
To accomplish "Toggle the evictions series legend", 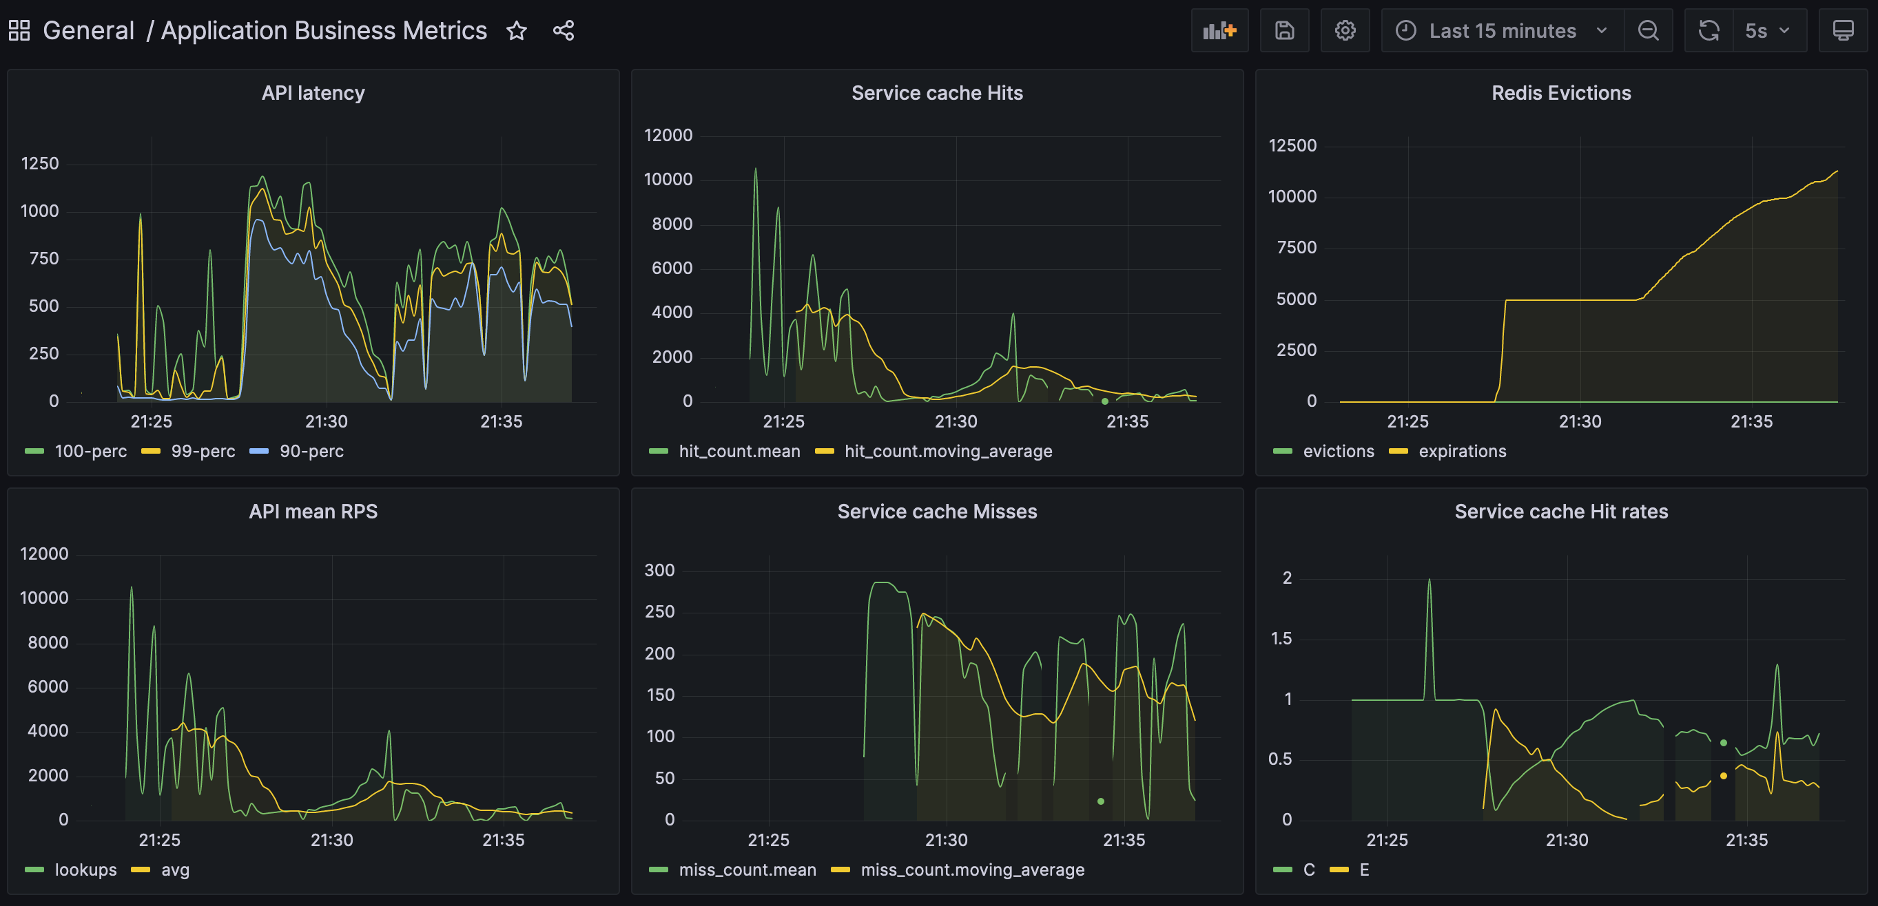I will point(1339,452).
